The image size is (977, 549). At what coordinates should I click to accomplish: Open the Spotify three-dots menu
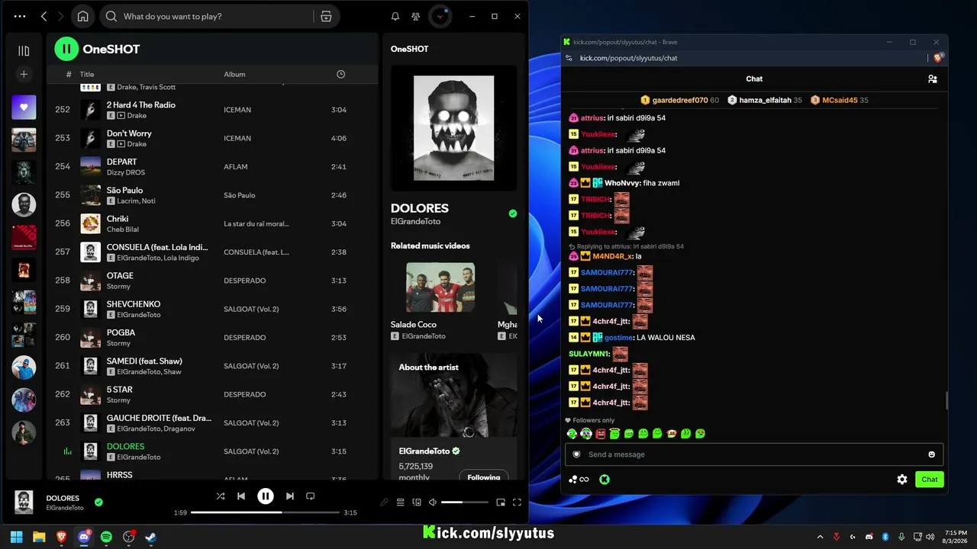point(20,16)
